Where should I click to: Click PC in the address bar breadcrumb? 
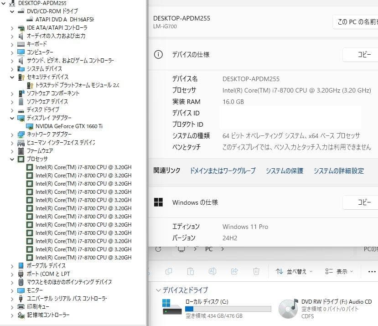208,249
